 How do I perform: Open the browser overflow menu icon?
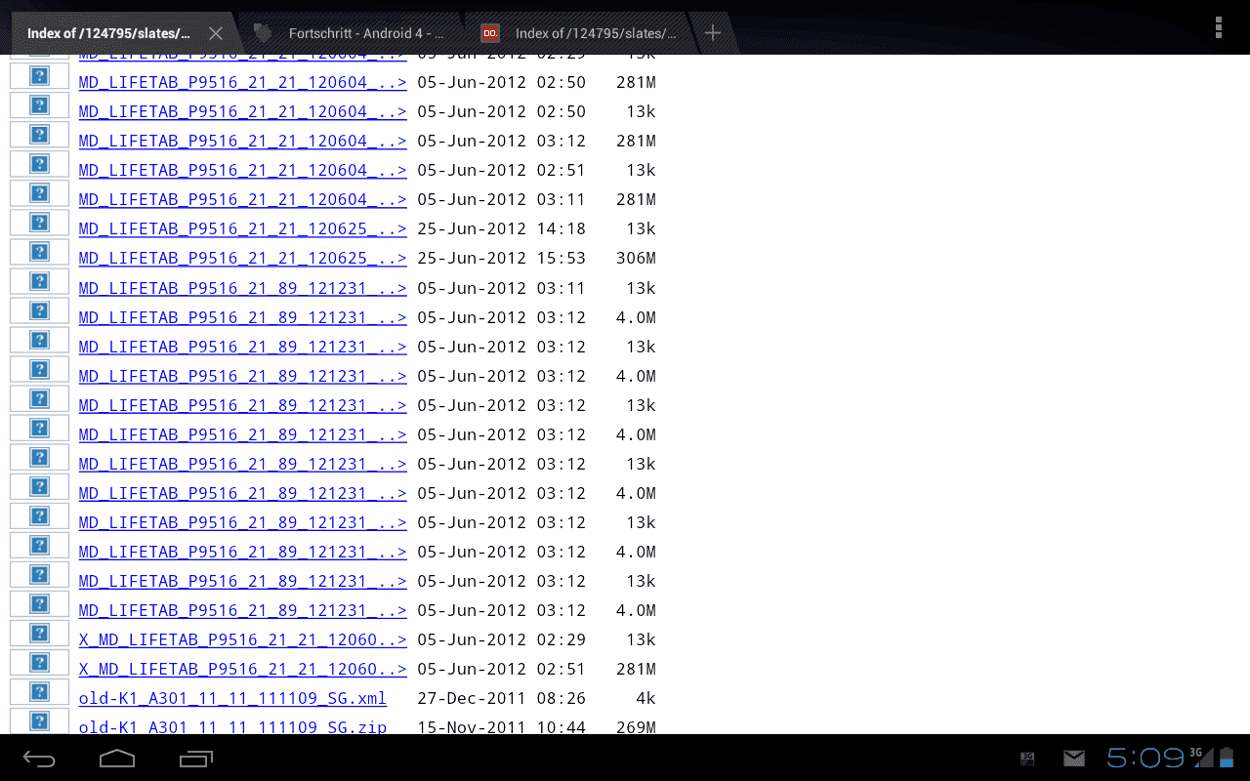click(1218, 27)
